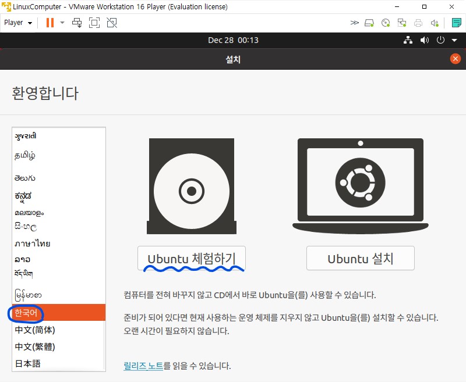Screen dimensions: 466x383
Task: Open the green VMware notes icon
Action: click(x=456, y=23)
